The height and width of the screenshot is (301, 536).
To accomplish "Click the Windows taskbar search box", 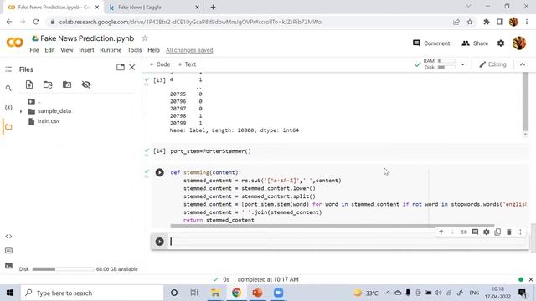I will click(x=92, y=293).
